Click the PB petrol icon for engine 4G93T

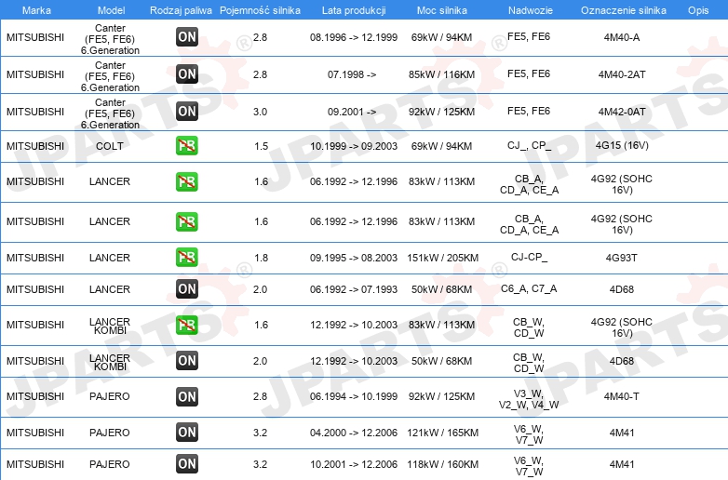[187, 258]
